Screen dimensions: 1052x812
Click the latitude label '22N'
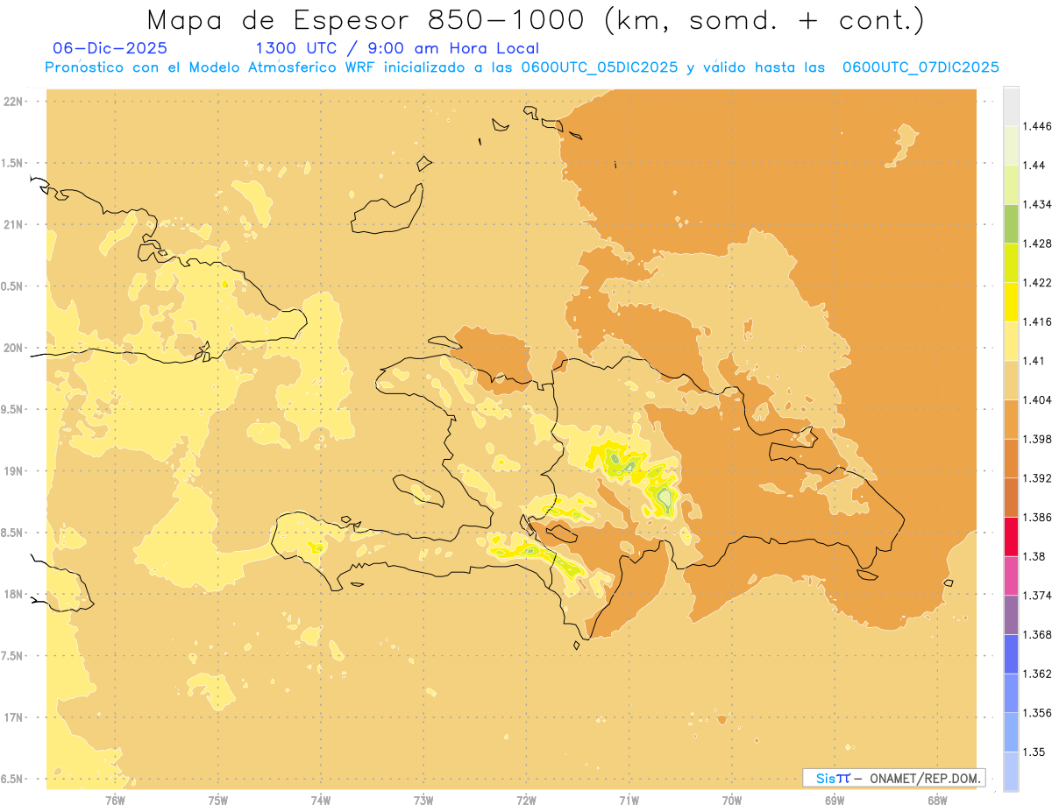click(x=13, y=102)
